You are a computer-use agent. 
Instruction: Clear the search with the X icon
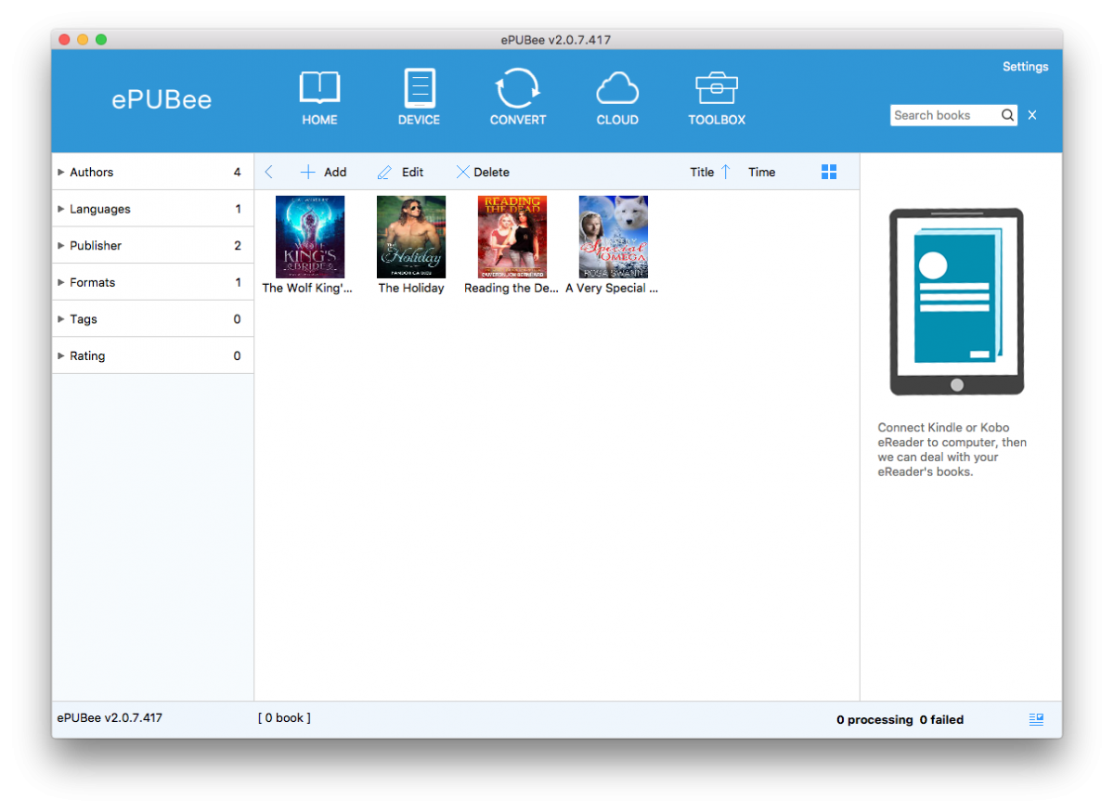pos(1032,115)
